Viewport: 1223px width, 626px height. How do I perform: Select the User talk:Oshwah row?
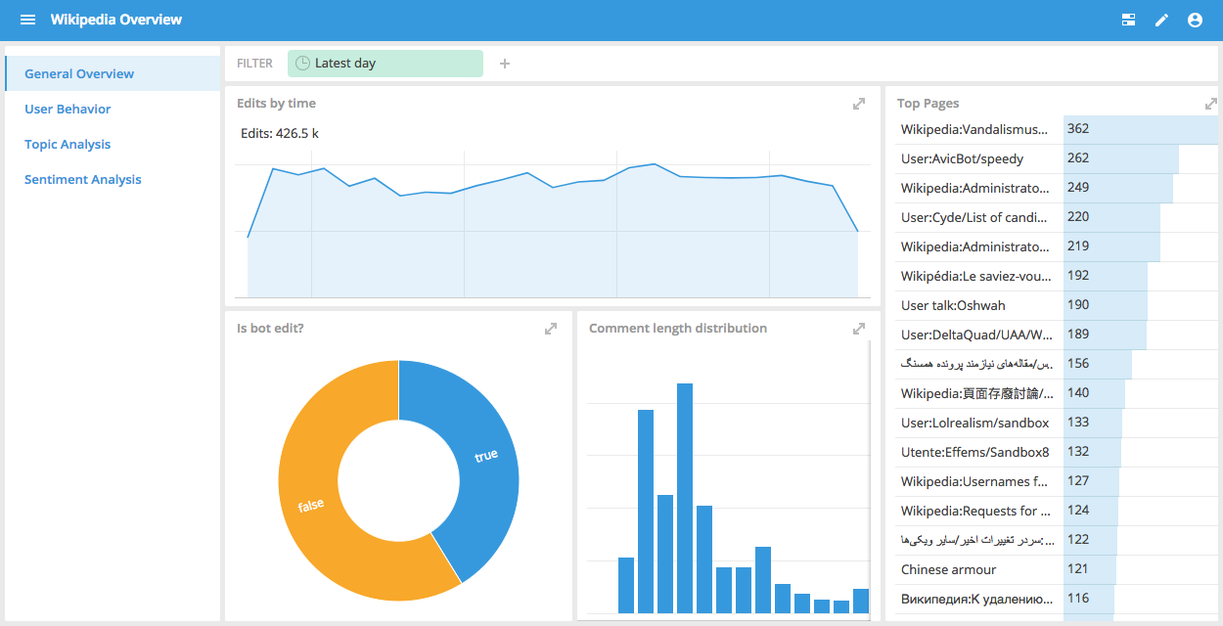[x=1058, y=305]
